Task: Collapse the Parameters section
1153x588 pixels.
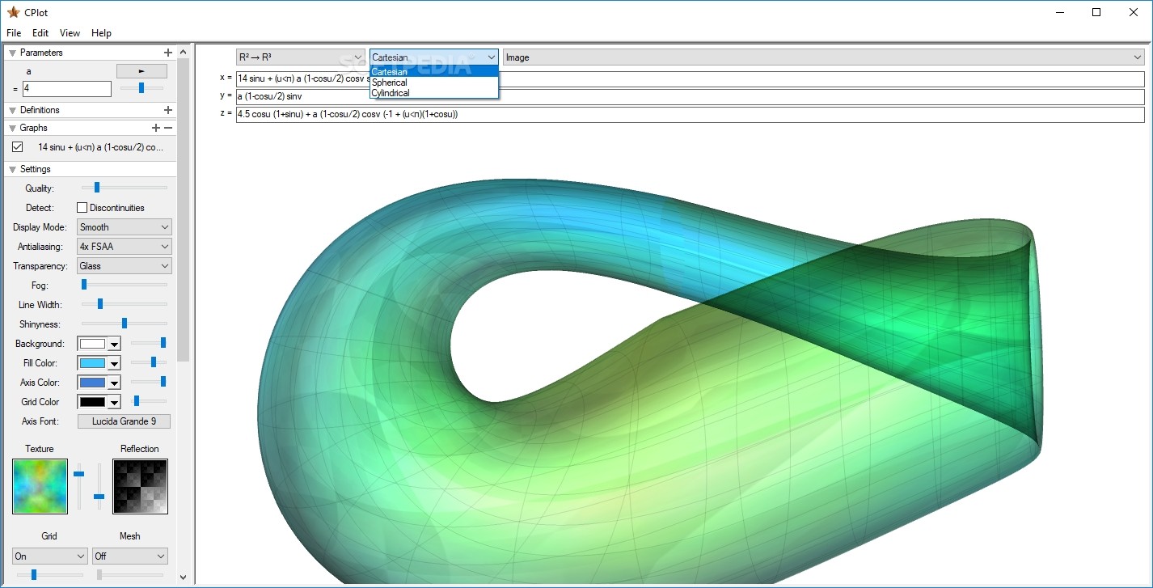Action: pos(12,53)
